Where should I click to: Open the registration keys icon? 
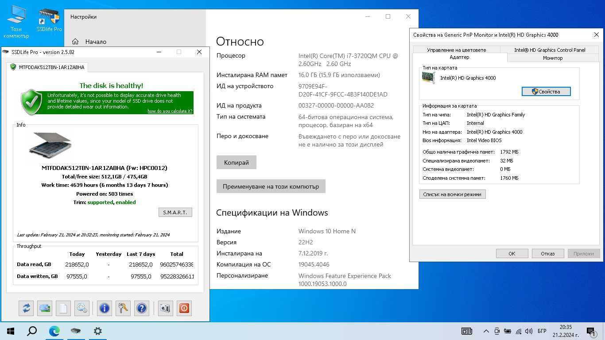[x=123, y=308]
